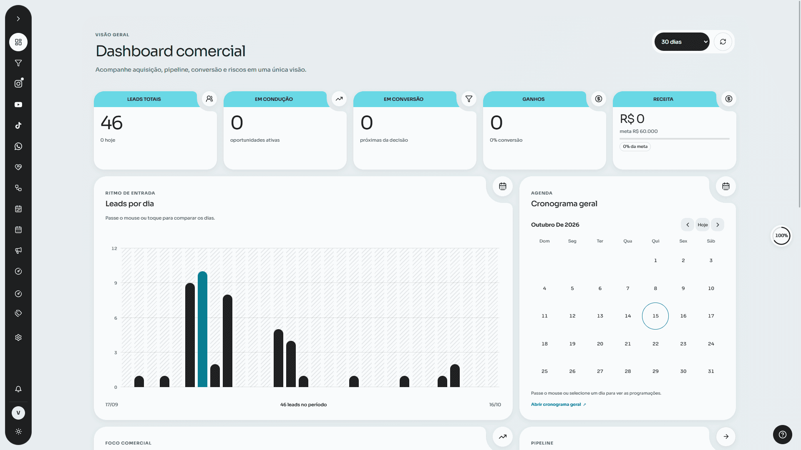Click the 100% circular progress indicator
801x450 pixels.
coord(781,236)
